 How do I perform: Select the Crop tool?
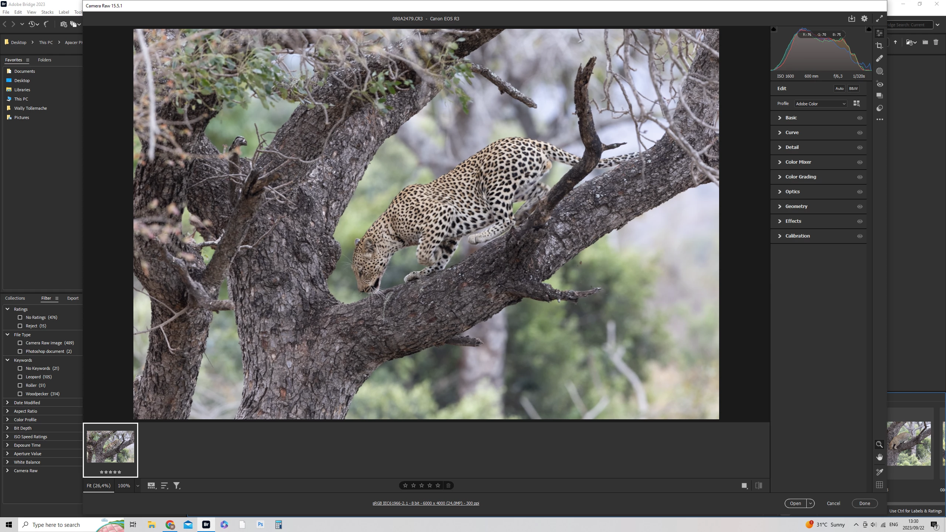pos(879,46)
